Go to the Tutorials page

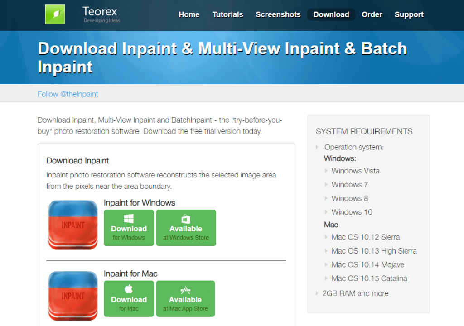tap(227, 14)
